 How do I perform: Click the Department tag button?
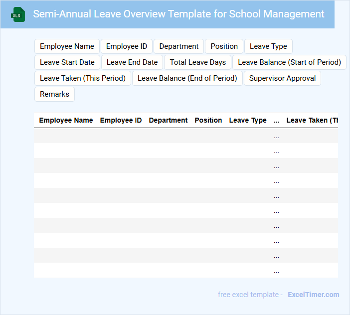click(178, 46)
